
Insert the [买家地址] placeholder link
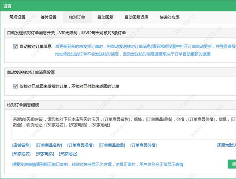[68, 154]
